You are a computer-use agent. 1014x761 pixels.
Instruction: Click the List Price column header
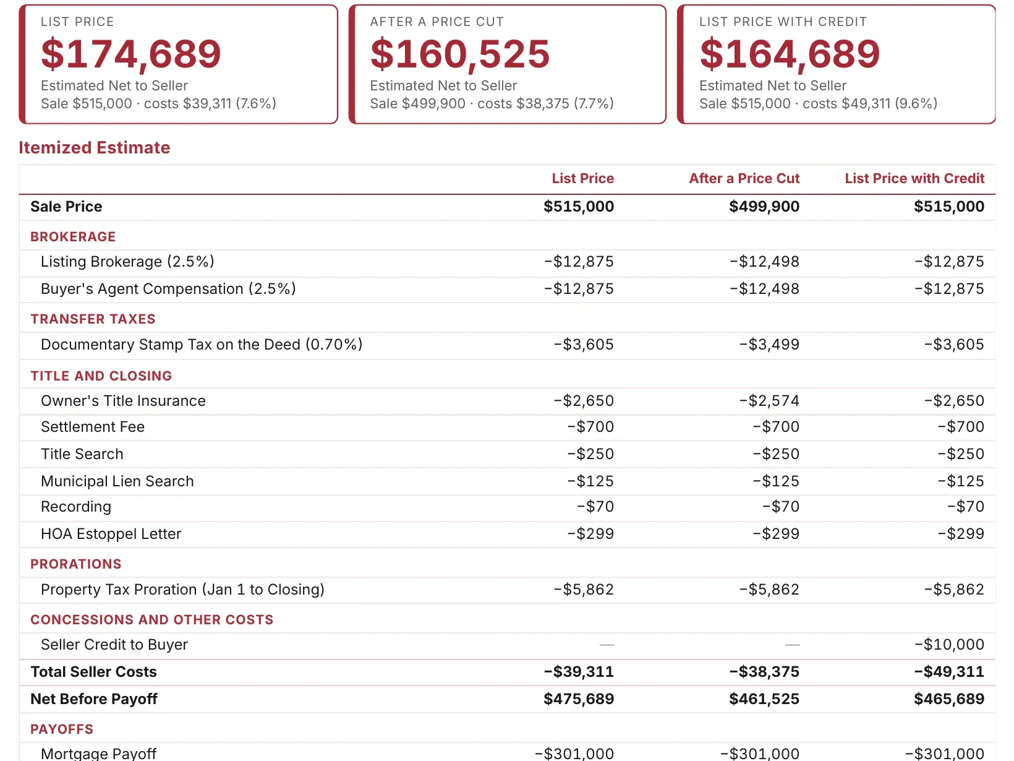[x=583, y=178]
